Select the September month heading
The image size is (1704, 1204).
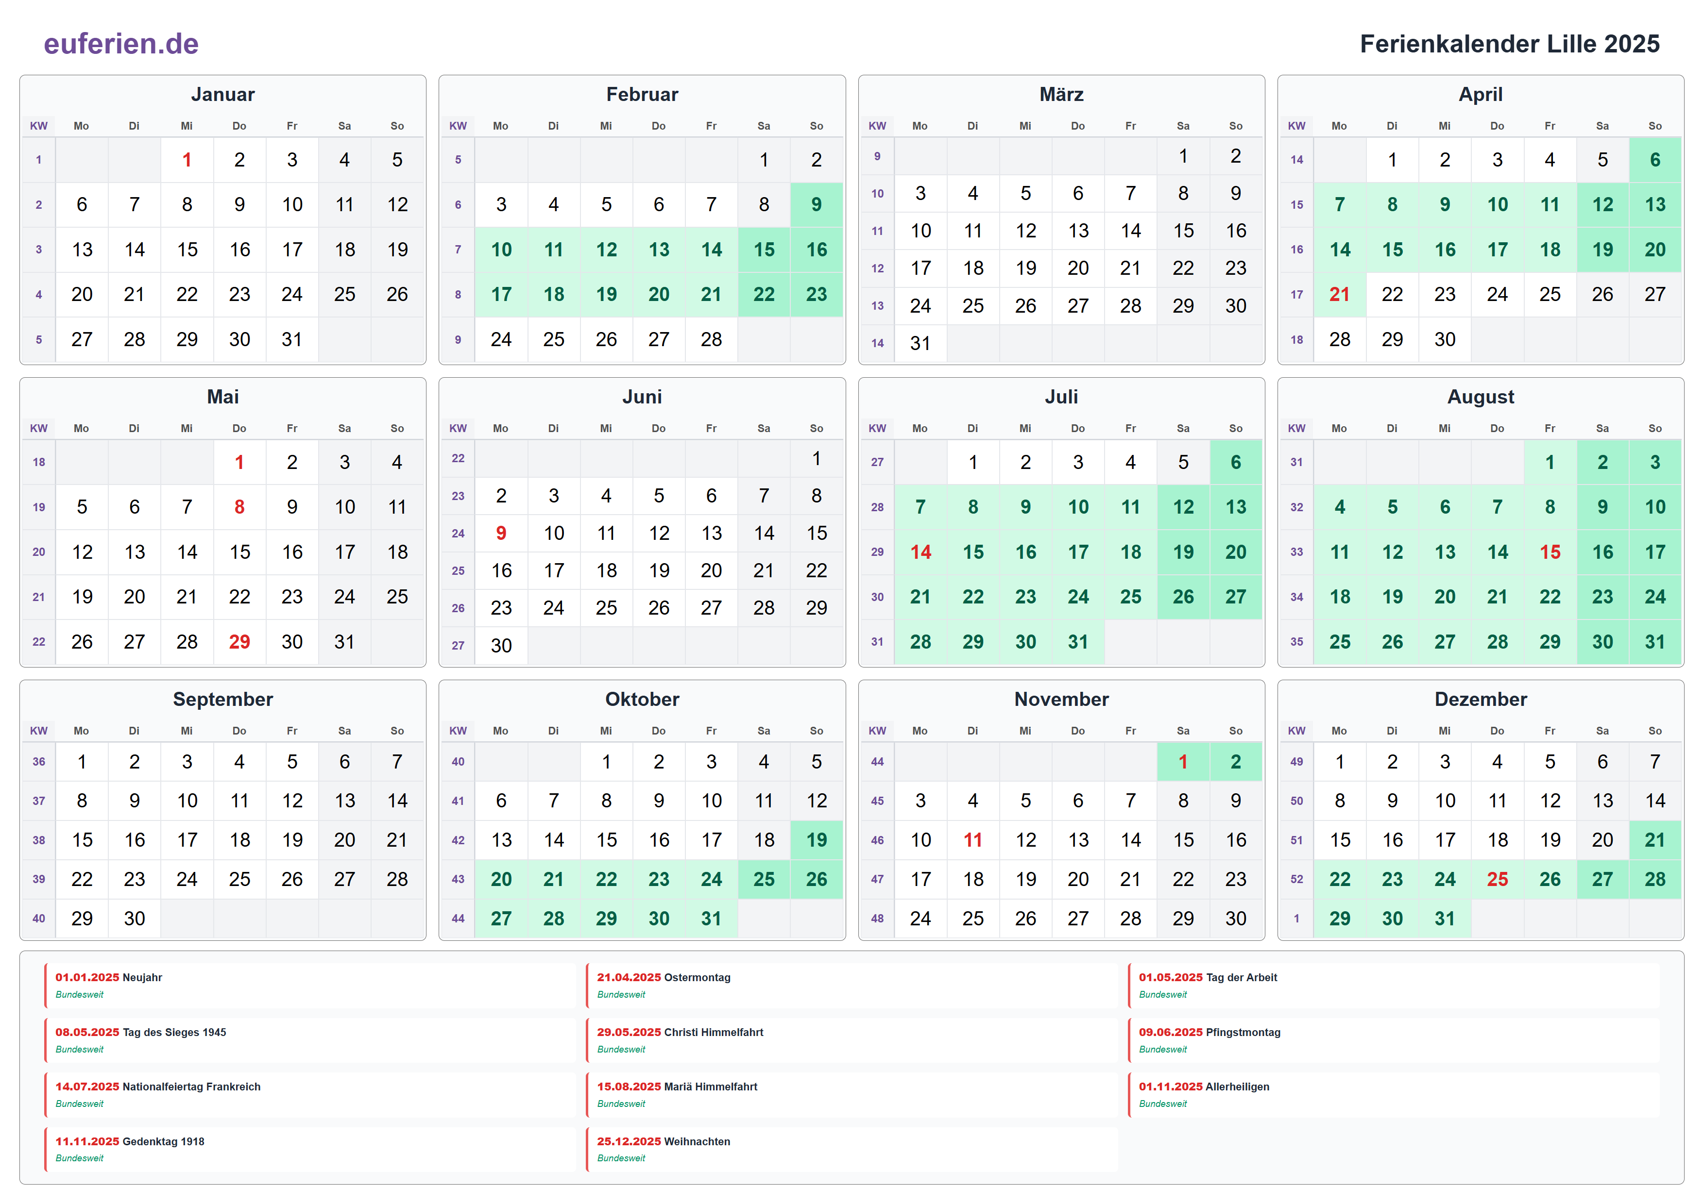222,699
